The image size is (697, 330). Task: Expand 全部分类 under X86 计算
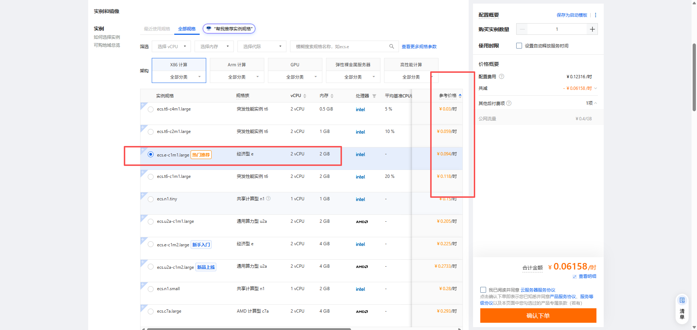pos(179,77)
